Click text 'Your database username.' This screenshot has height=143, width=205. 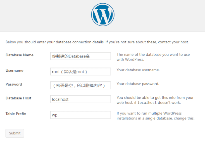[x=138, y=70]
